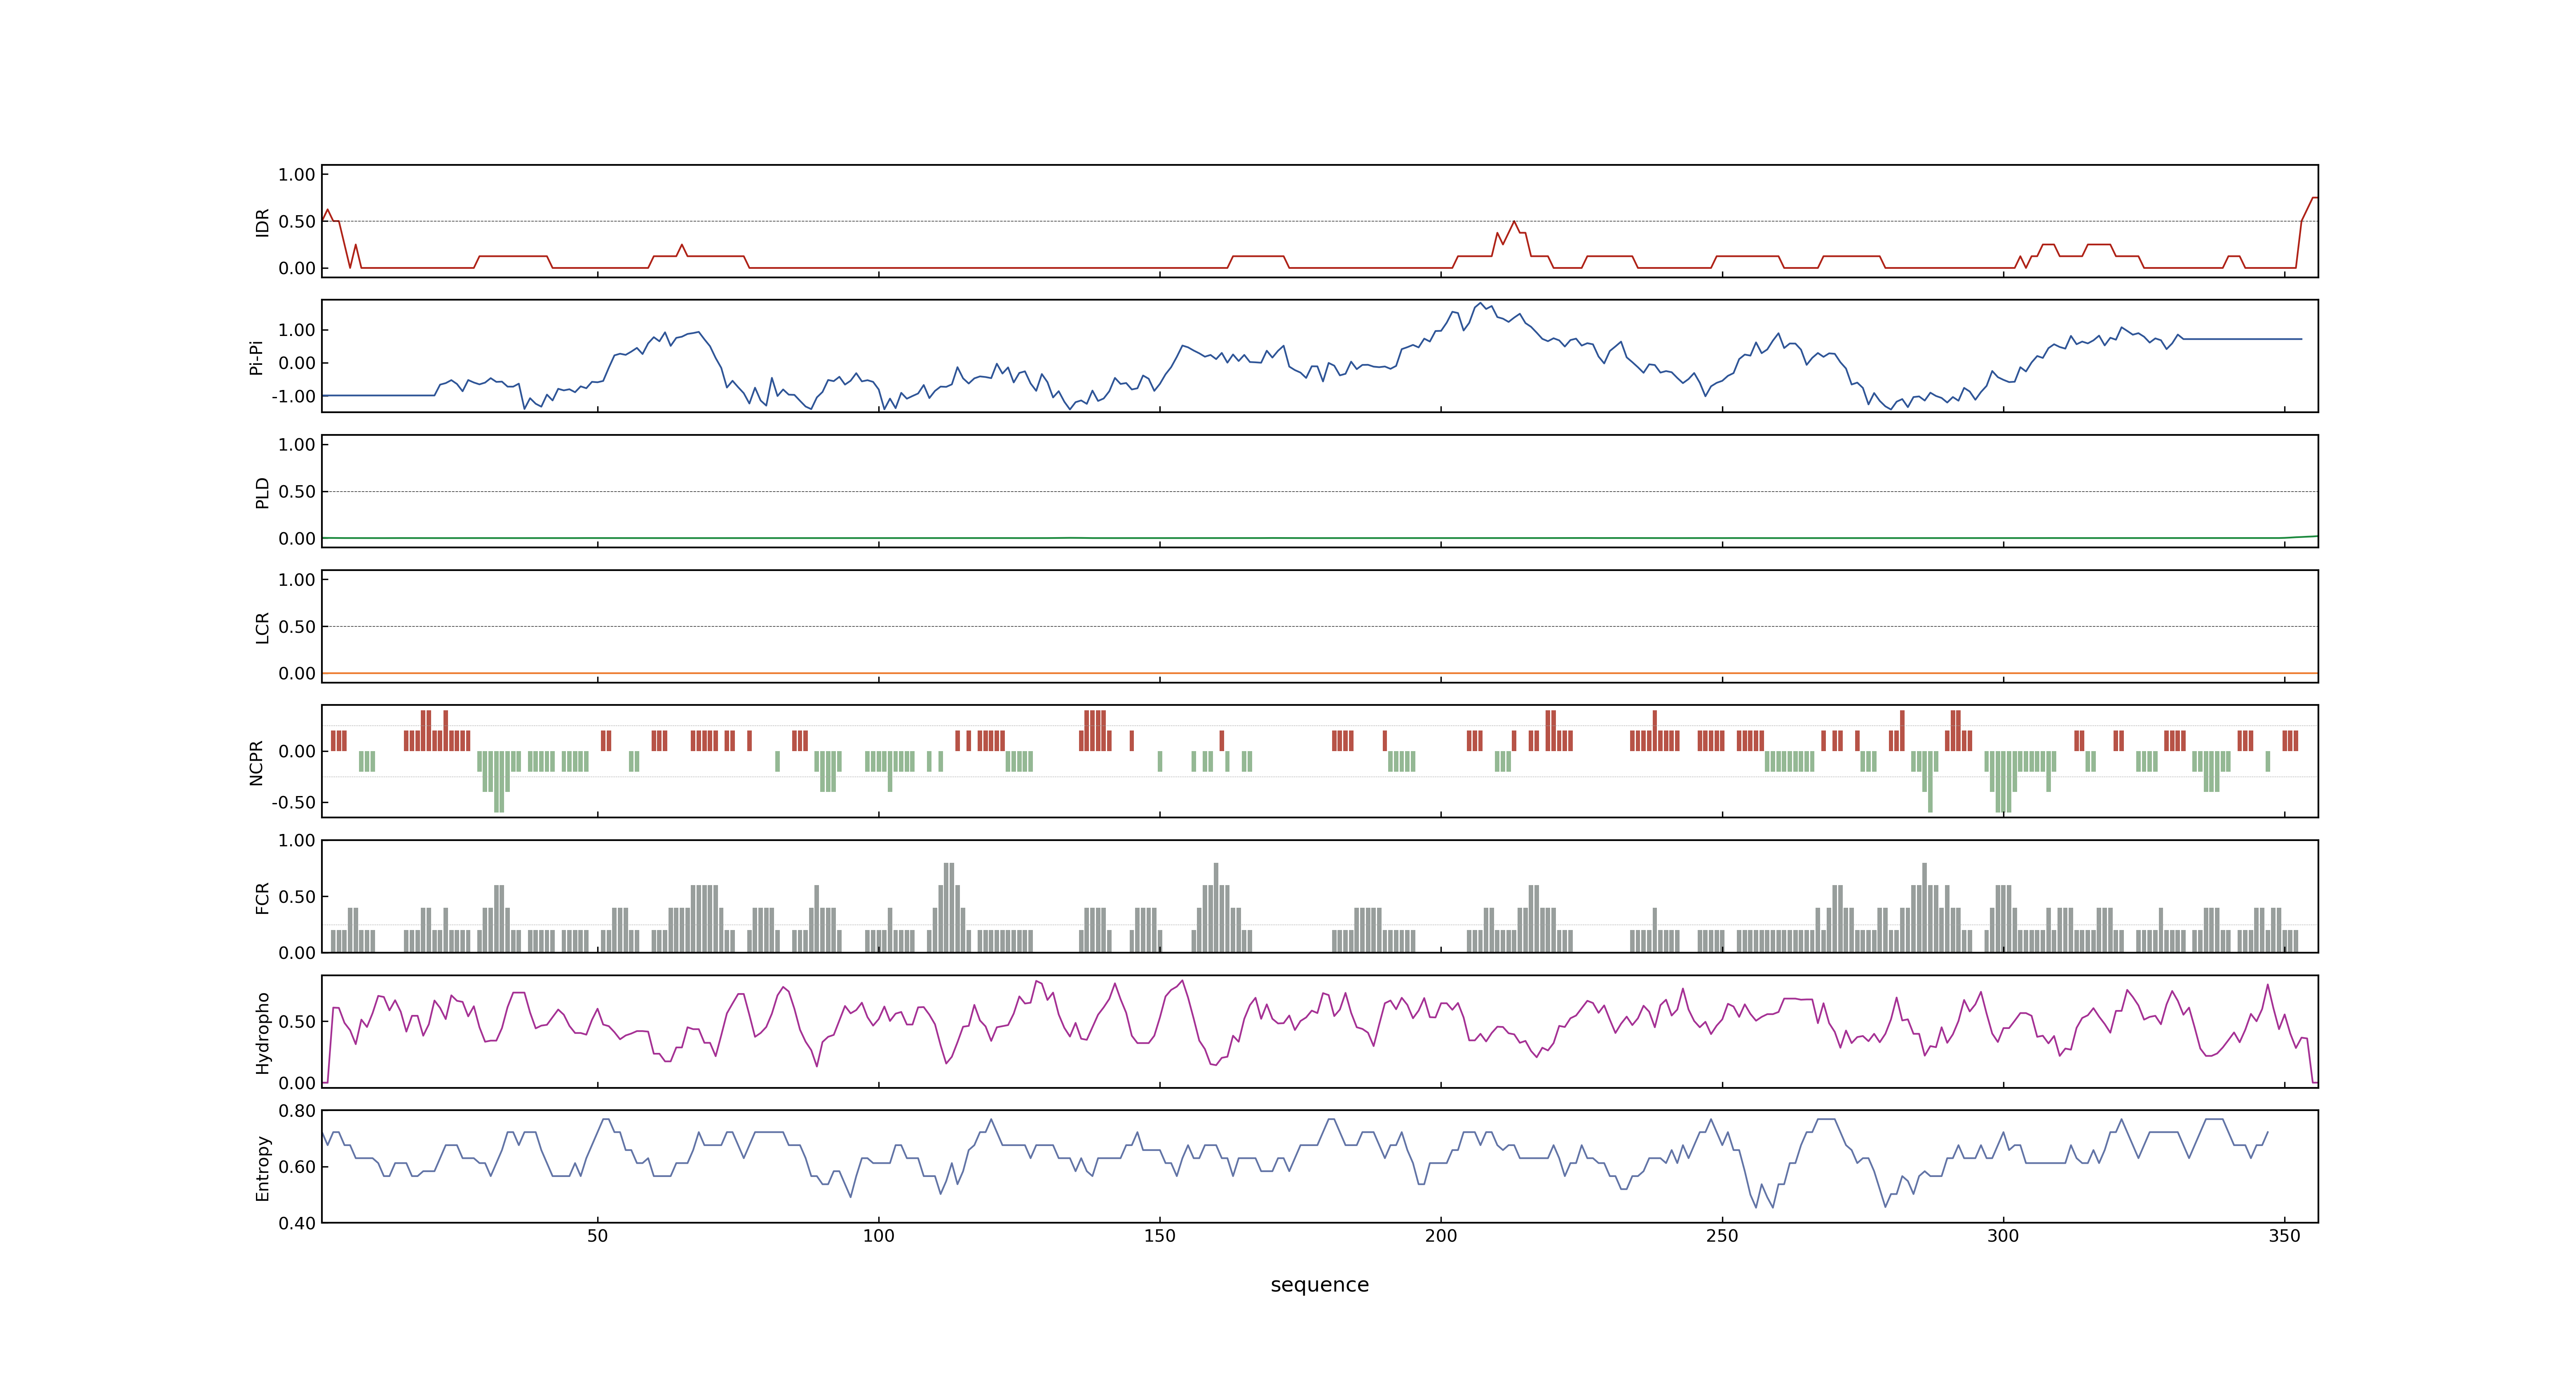Click the Hydropho y-axis label
The width and height of the screenshot is (2576, 1374).
pyautogui.click(x=262, y=1033)
